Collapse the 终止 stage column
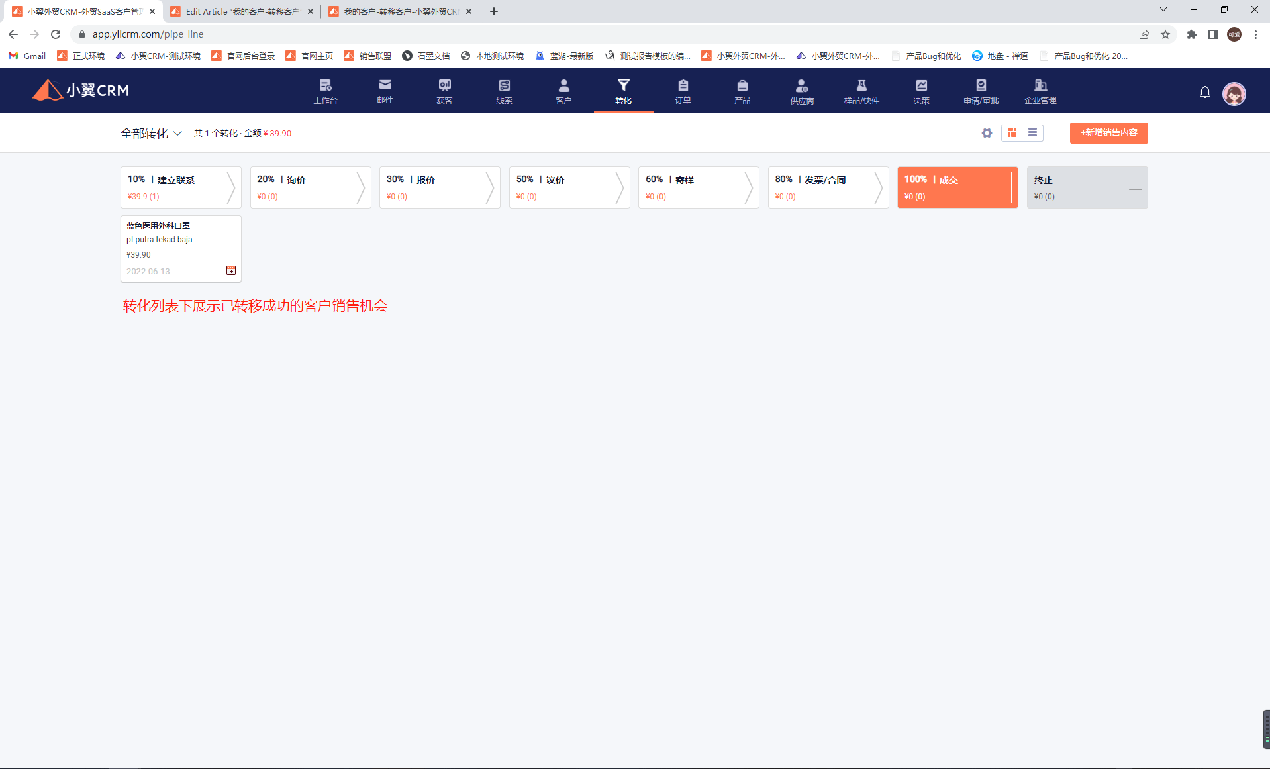Viewport: 1270px width, 769px height. [x=1135, y=189]
